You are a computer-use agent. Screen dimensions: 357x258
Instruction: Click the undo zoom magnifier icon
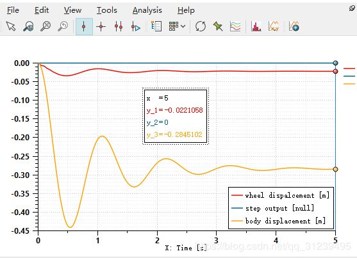tap(63, 26)
